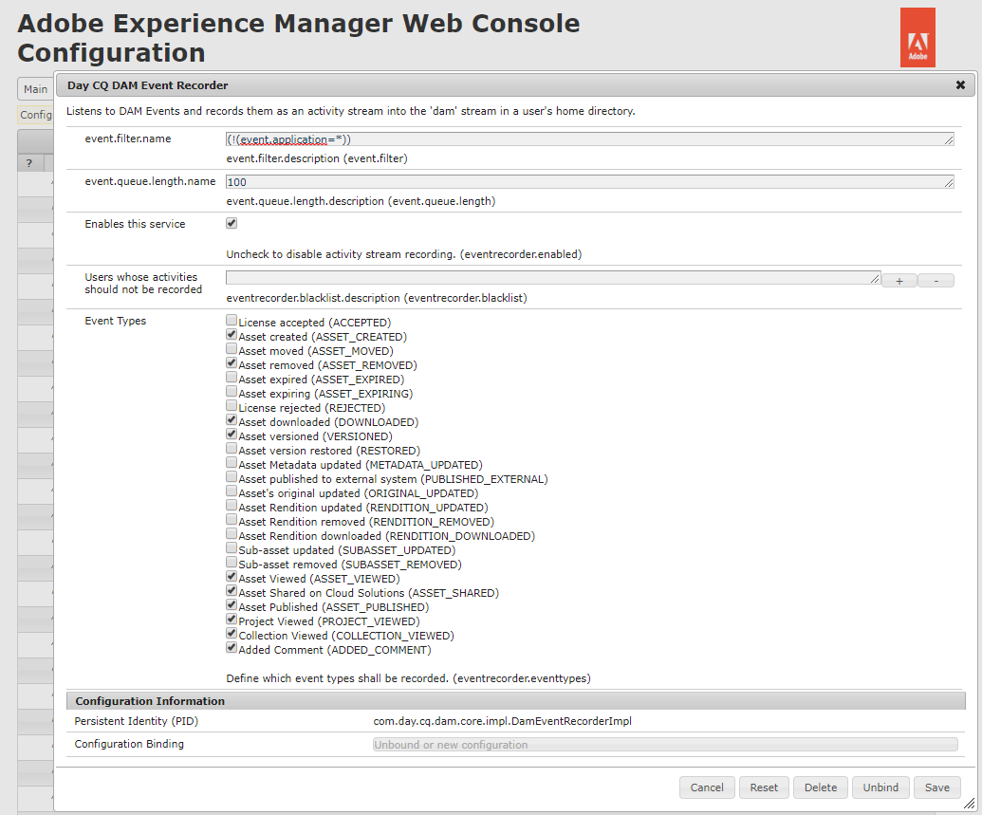
Task: Open the Configuration tab on the left
Action: [35, 114]
